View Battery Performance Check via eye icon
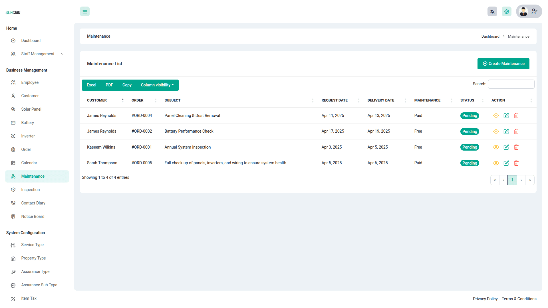The height and width of the screenshot is (308, 548). (496, 131)
